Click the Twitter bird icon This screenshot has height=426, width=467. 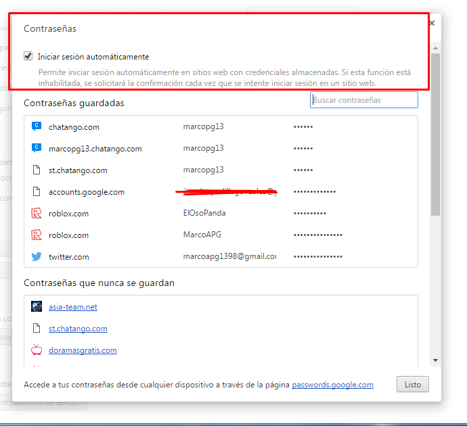tap(37, 256)
